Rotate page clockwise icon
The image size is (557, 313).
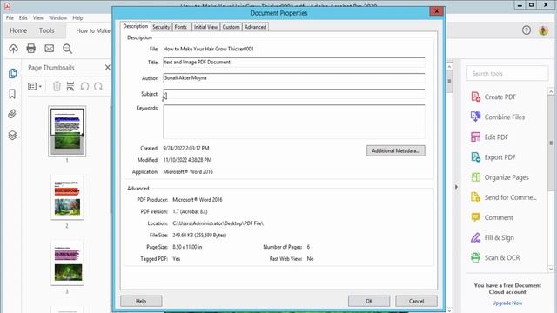click(x=98, y=86)
